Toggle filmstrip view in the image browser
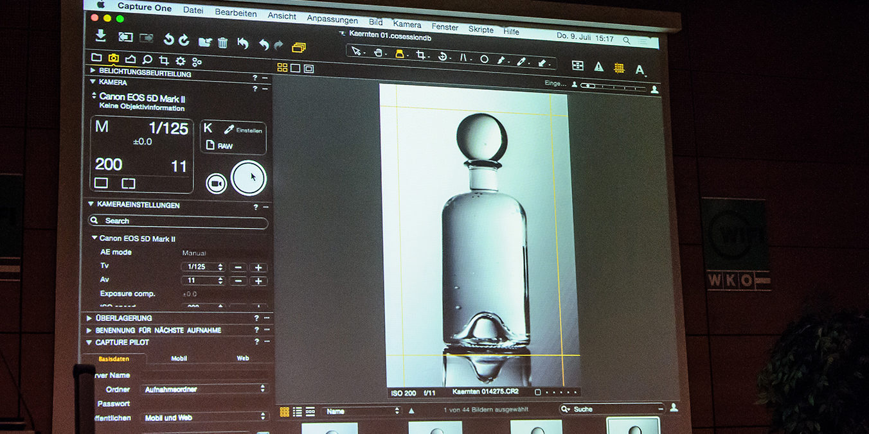The width and height of the screenshot is (869, 434). [x=310, y=411]
